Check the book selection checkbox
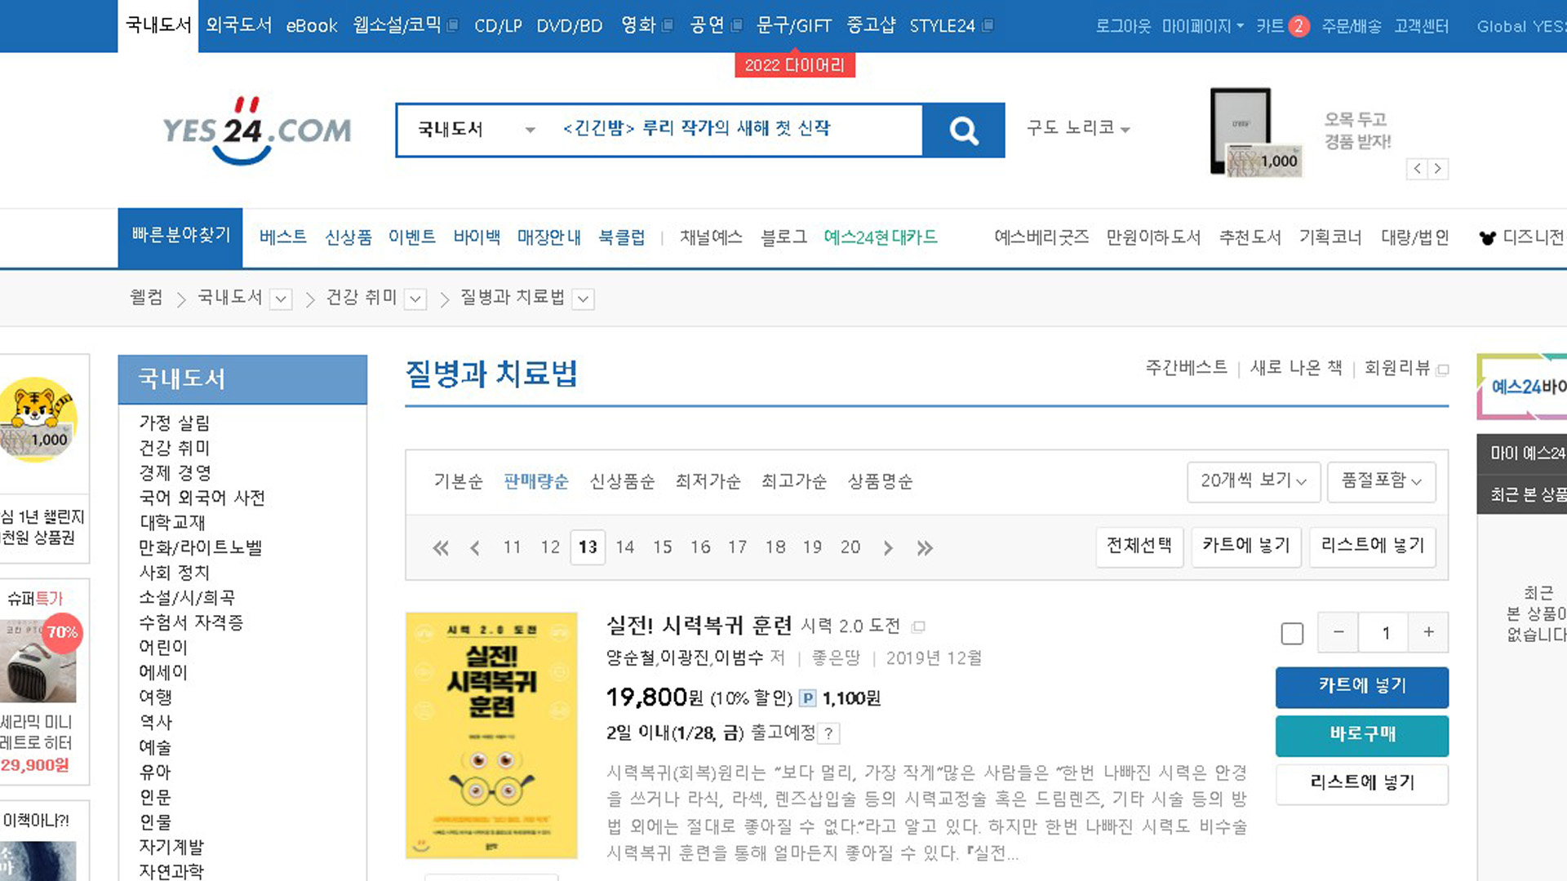 (1292, 634)
